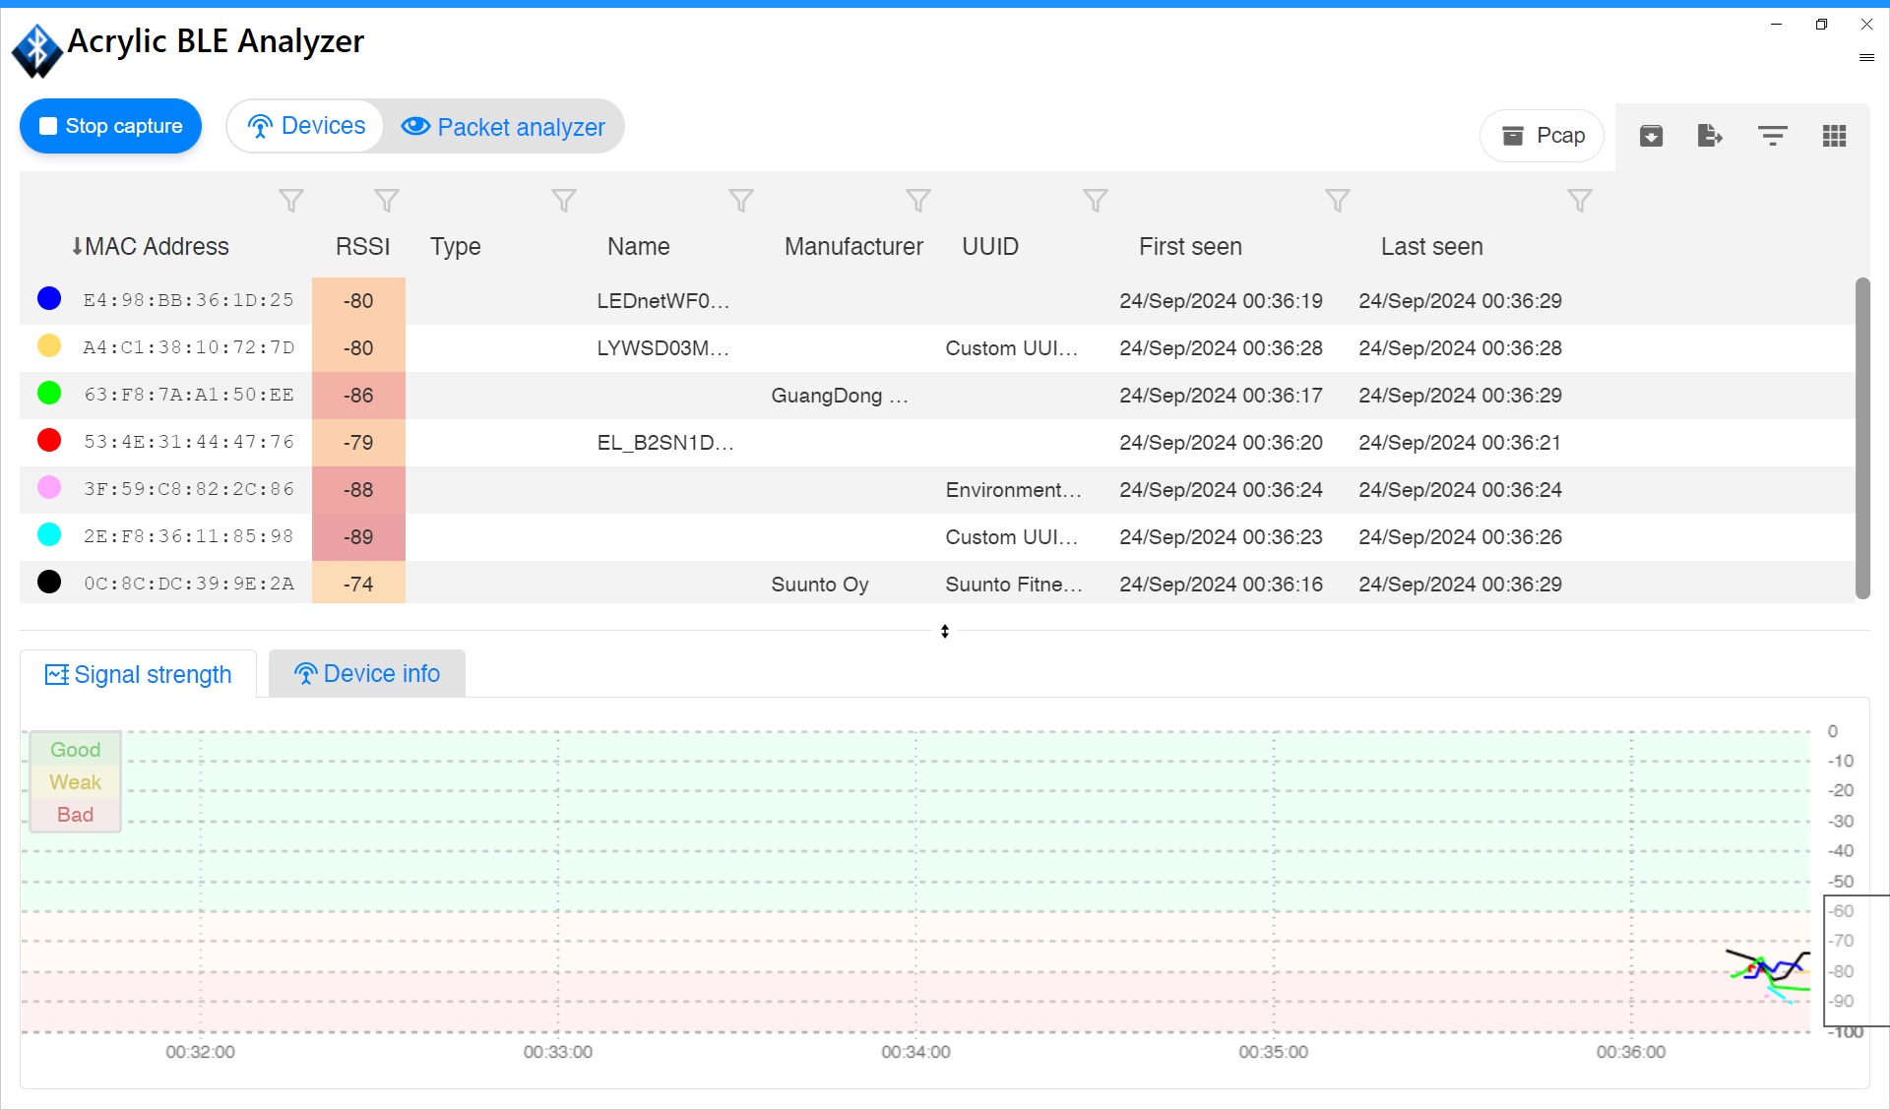The image size is (1890, 1110).
Task: Click the archive download icon in the toolbar
Action: pyautogui.click(x=1651, y=136)
